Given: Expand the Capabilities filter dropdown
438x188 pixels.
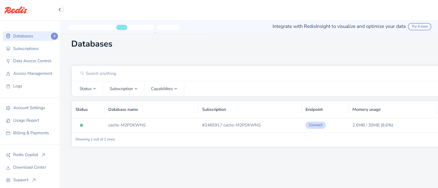Looking at the screenshot, I should (x=164, y=89).
